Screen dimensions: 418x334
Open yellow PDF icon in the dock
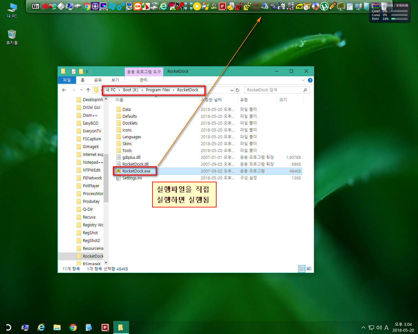(x=299, y=6)
